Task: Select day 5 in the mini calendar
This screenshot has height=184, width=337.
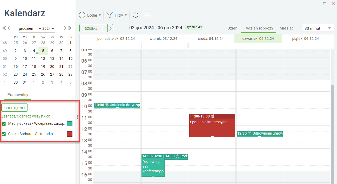Action: tap(43, 51)
